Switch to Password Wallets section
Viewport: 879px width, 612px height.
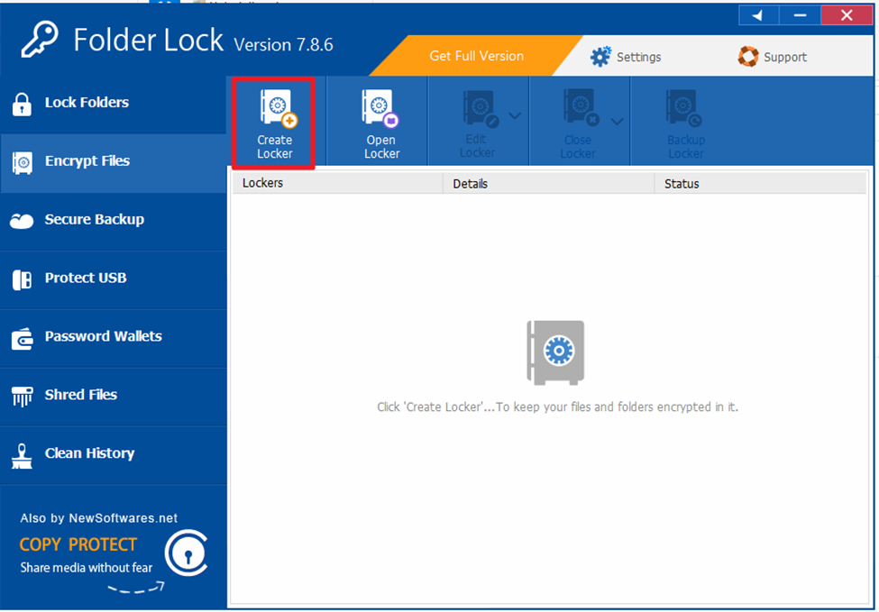[x=114, y=338]
